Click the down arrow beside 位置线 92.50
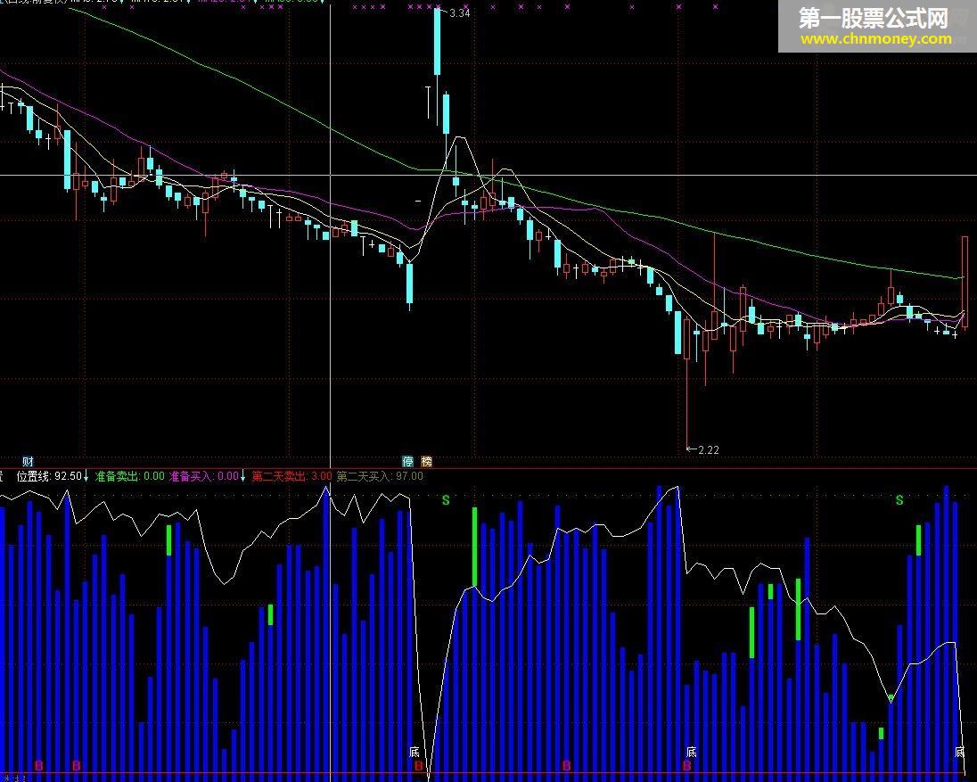Screen dimensions: 977x782 click(86, 477)
